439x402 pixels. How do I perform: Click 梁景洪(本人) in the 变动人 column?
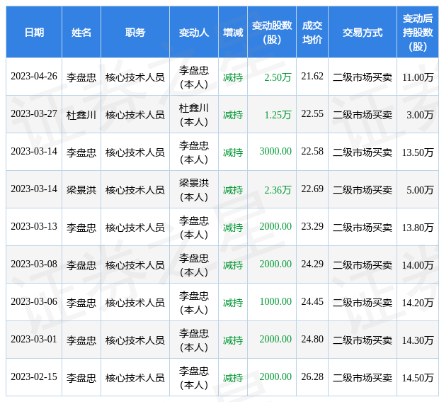tap(194, 190)
